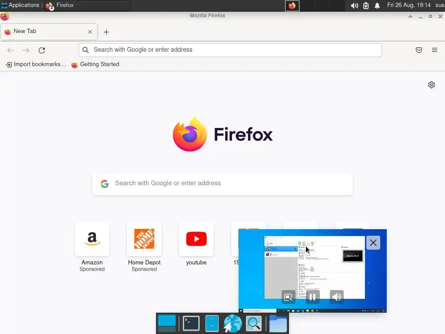Open new tab personalize gear settings
This screenshot has width=445, height=334.
click(x=432, y=85)
